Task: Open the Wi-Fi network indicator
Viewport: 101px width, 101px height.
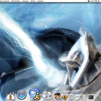Action: tap(96, 1)
